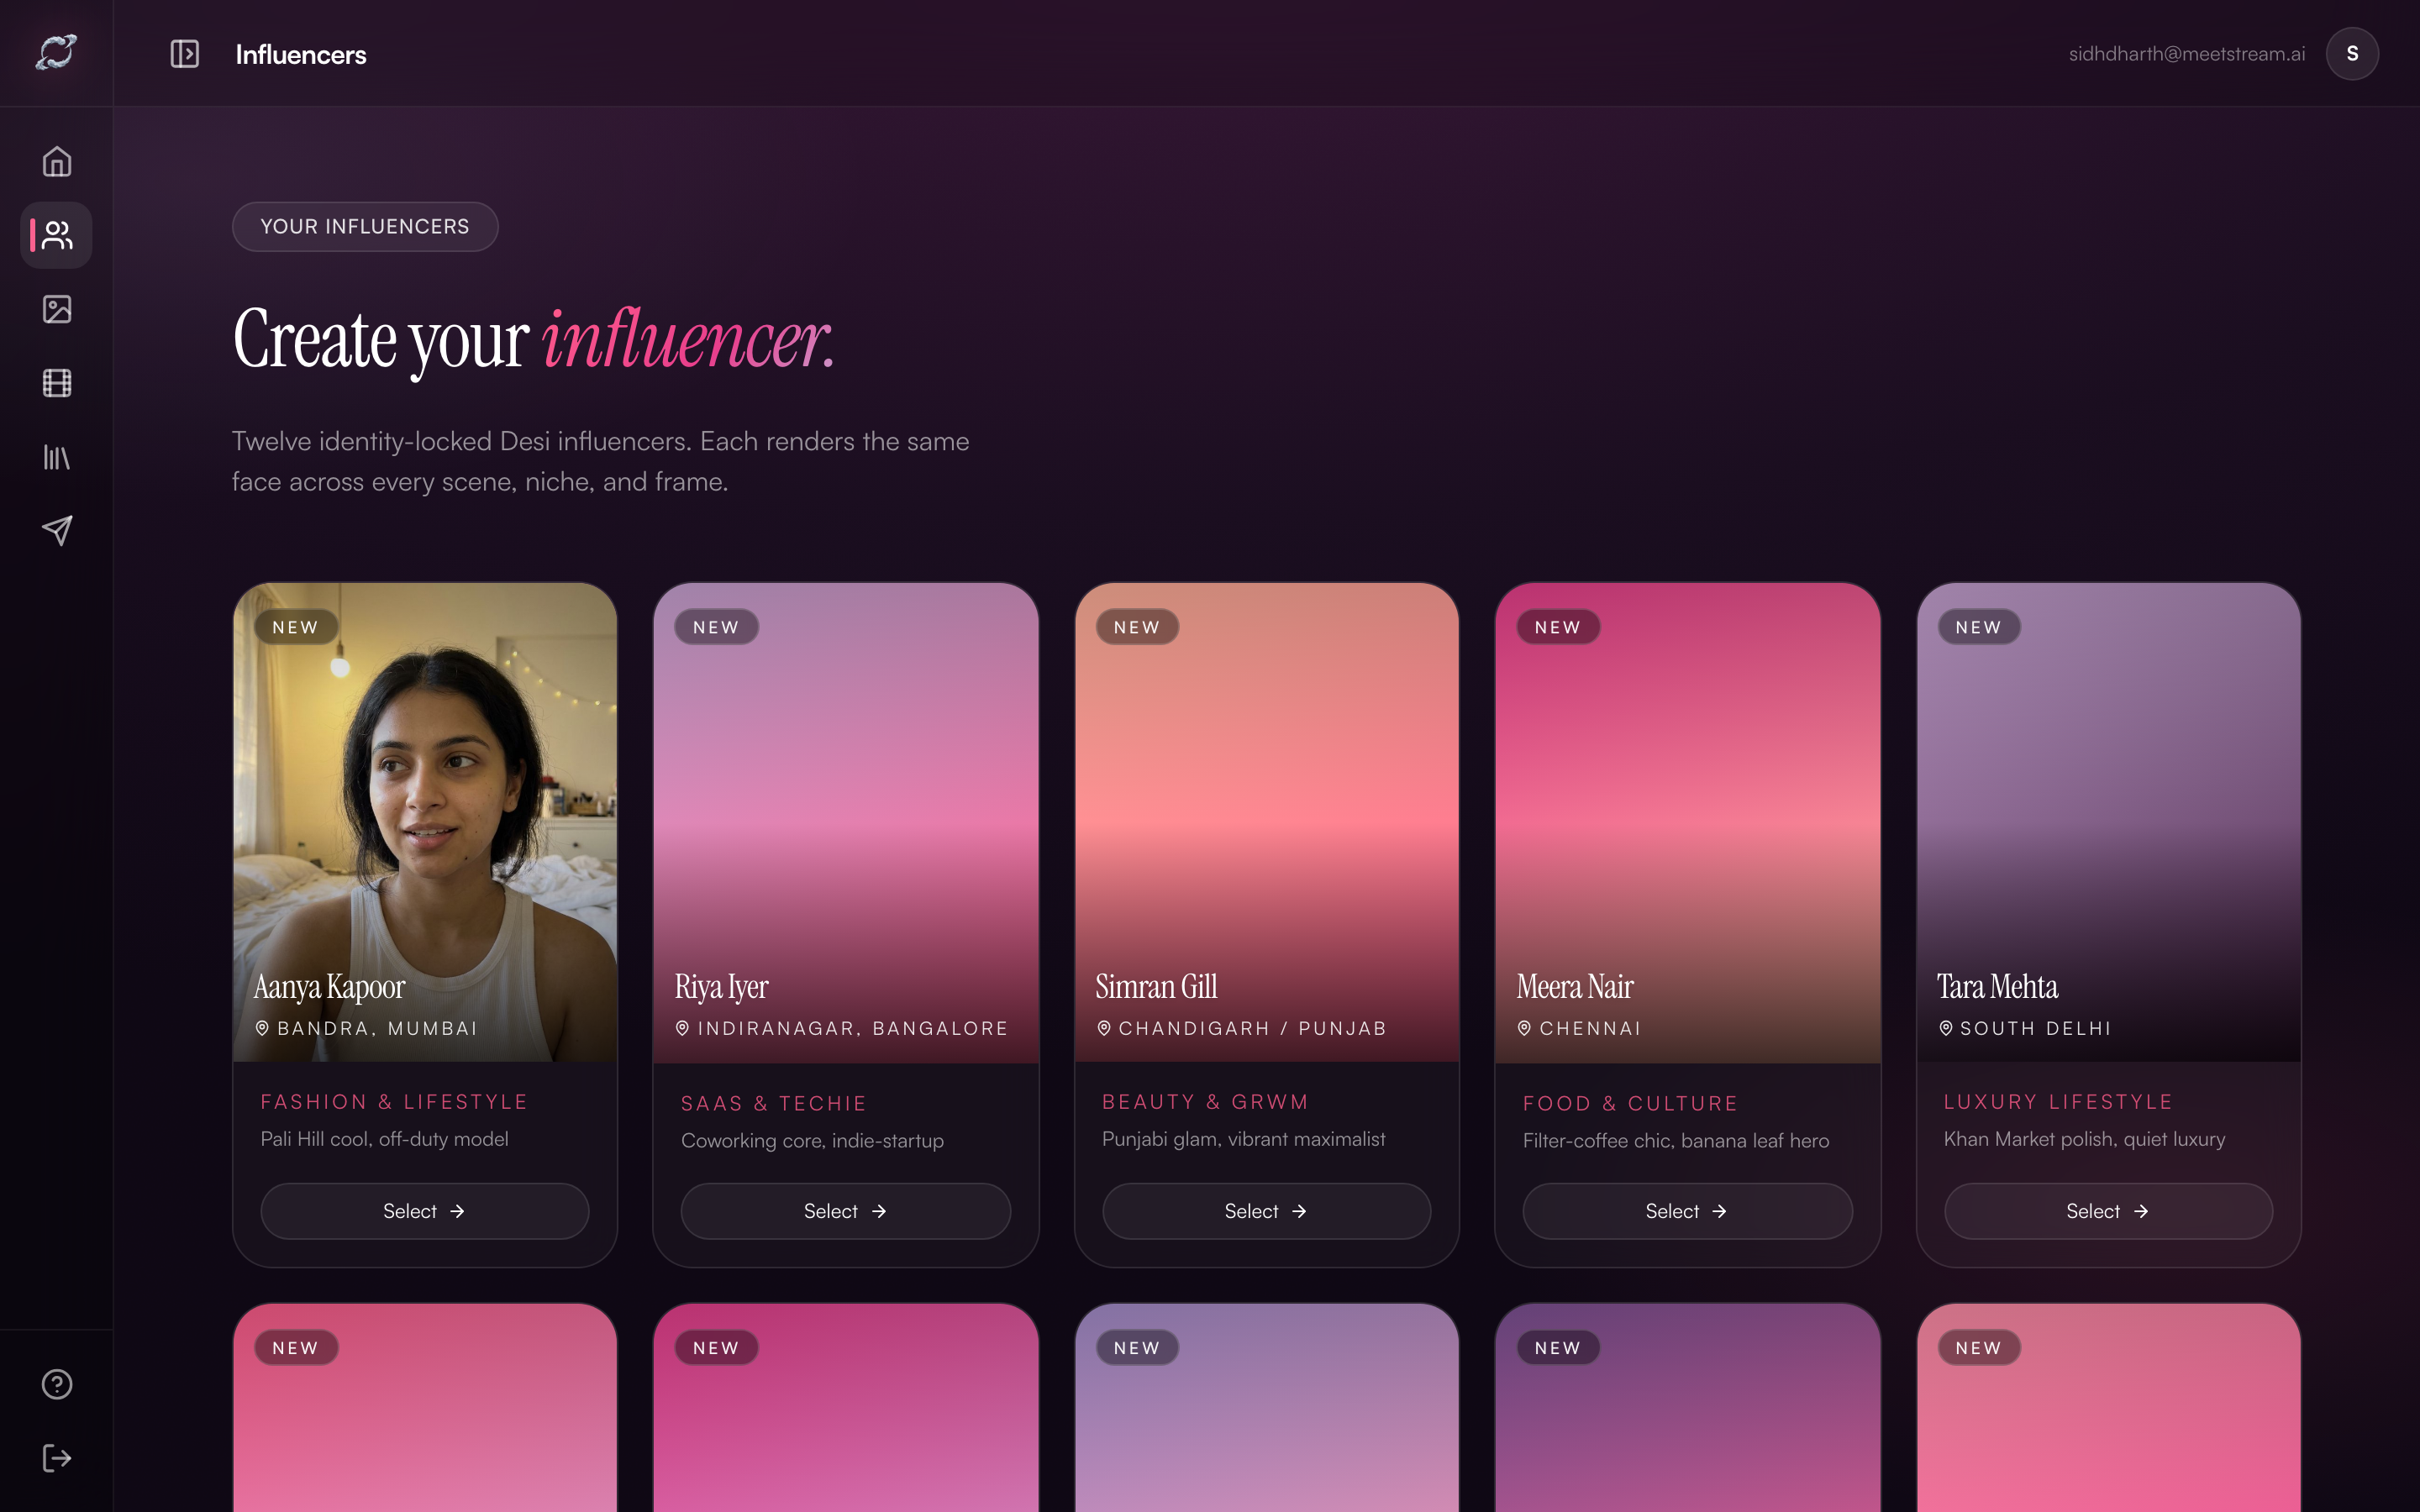
Task: Click the 'FOOD & CULTURE' label
Action: pos(1630,1104)
